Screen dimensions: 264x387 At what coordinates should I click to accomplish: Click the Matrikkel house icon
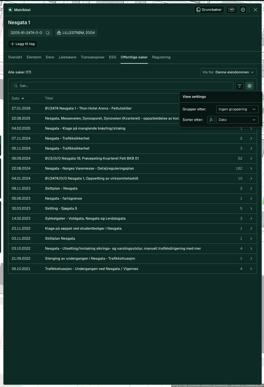pos(10,10)
